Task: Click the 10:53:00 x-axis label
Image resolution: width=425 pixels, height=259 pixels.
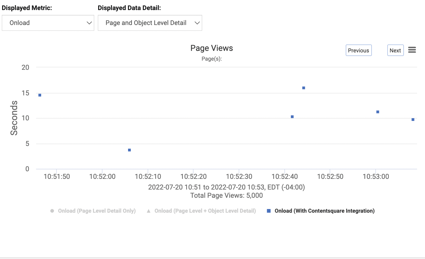Action: [376, 176]
